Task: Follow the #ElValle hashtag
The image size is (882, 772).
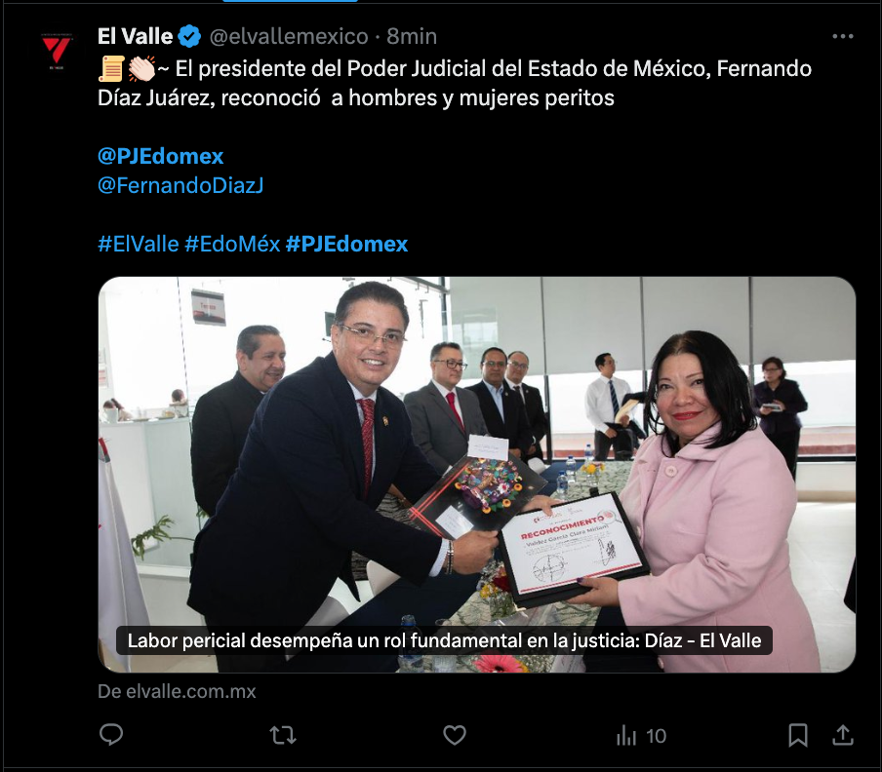Action: pyautogui.click(x=139, y=244)
